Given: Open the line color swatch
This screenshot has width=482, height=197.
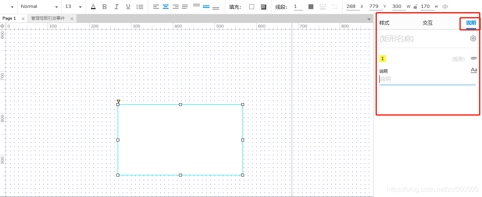Looking at the screenshot, I should pyautogui.click(x=311, y=6).
